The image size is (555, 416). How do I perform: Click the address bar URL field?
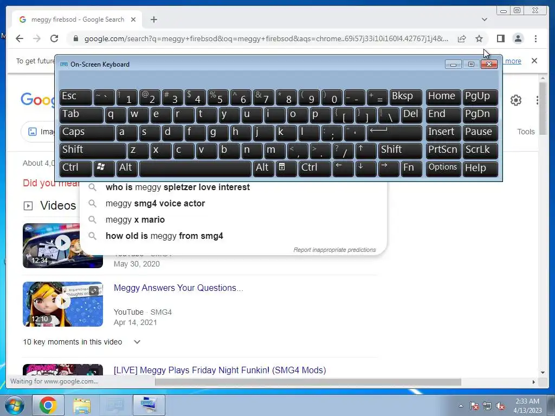point(266,38)
